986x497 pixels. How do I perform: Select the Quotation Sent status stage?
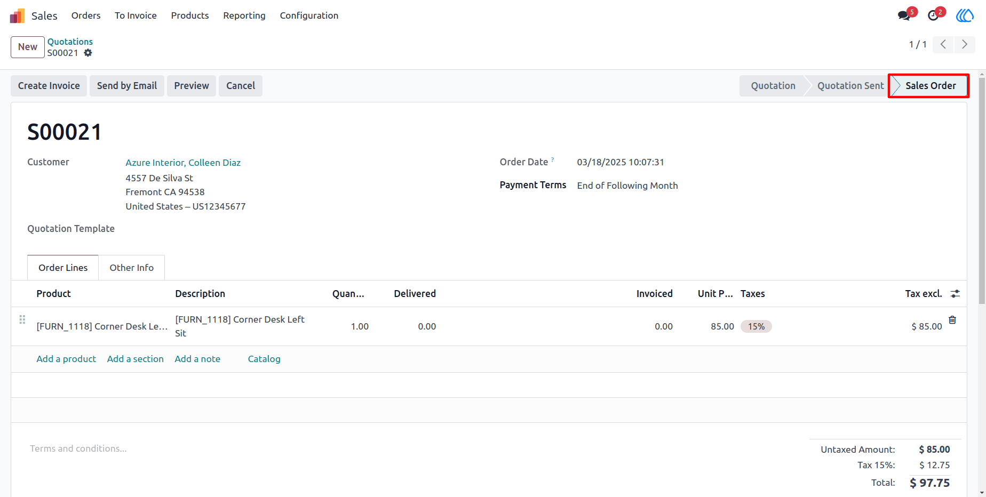tap(850, 86)
